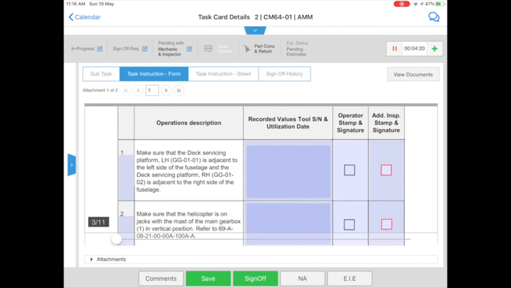Edit the Sign Off Req. field
Viewport: 511px width, 288px height.
click(145, 49)
